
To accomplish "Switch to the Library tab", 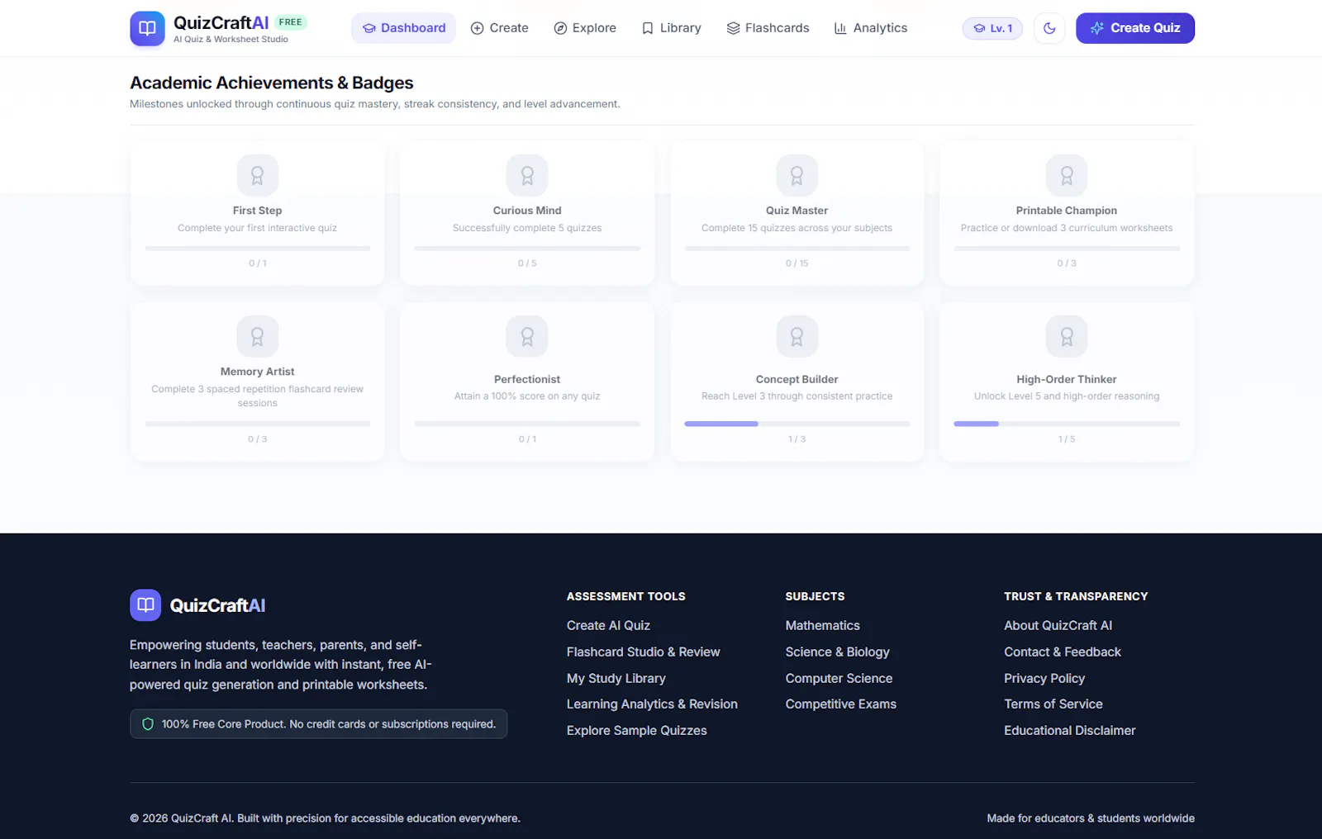I will [x=672, y=28].
